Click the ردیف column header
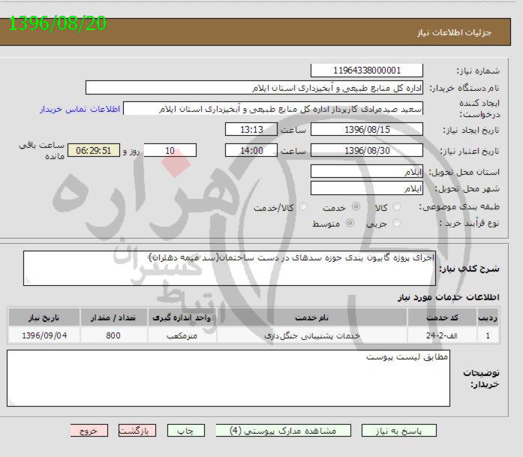 click(488, 317)
